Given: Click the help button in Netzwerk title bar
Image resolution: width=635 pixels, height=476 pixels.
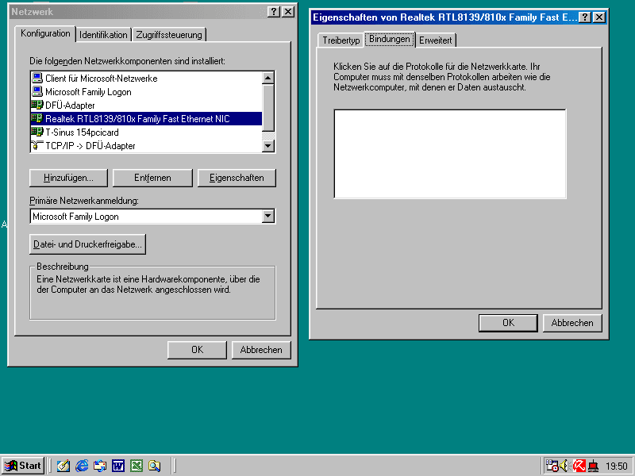Looking at the screenshot, I should [x=274, y=12].
